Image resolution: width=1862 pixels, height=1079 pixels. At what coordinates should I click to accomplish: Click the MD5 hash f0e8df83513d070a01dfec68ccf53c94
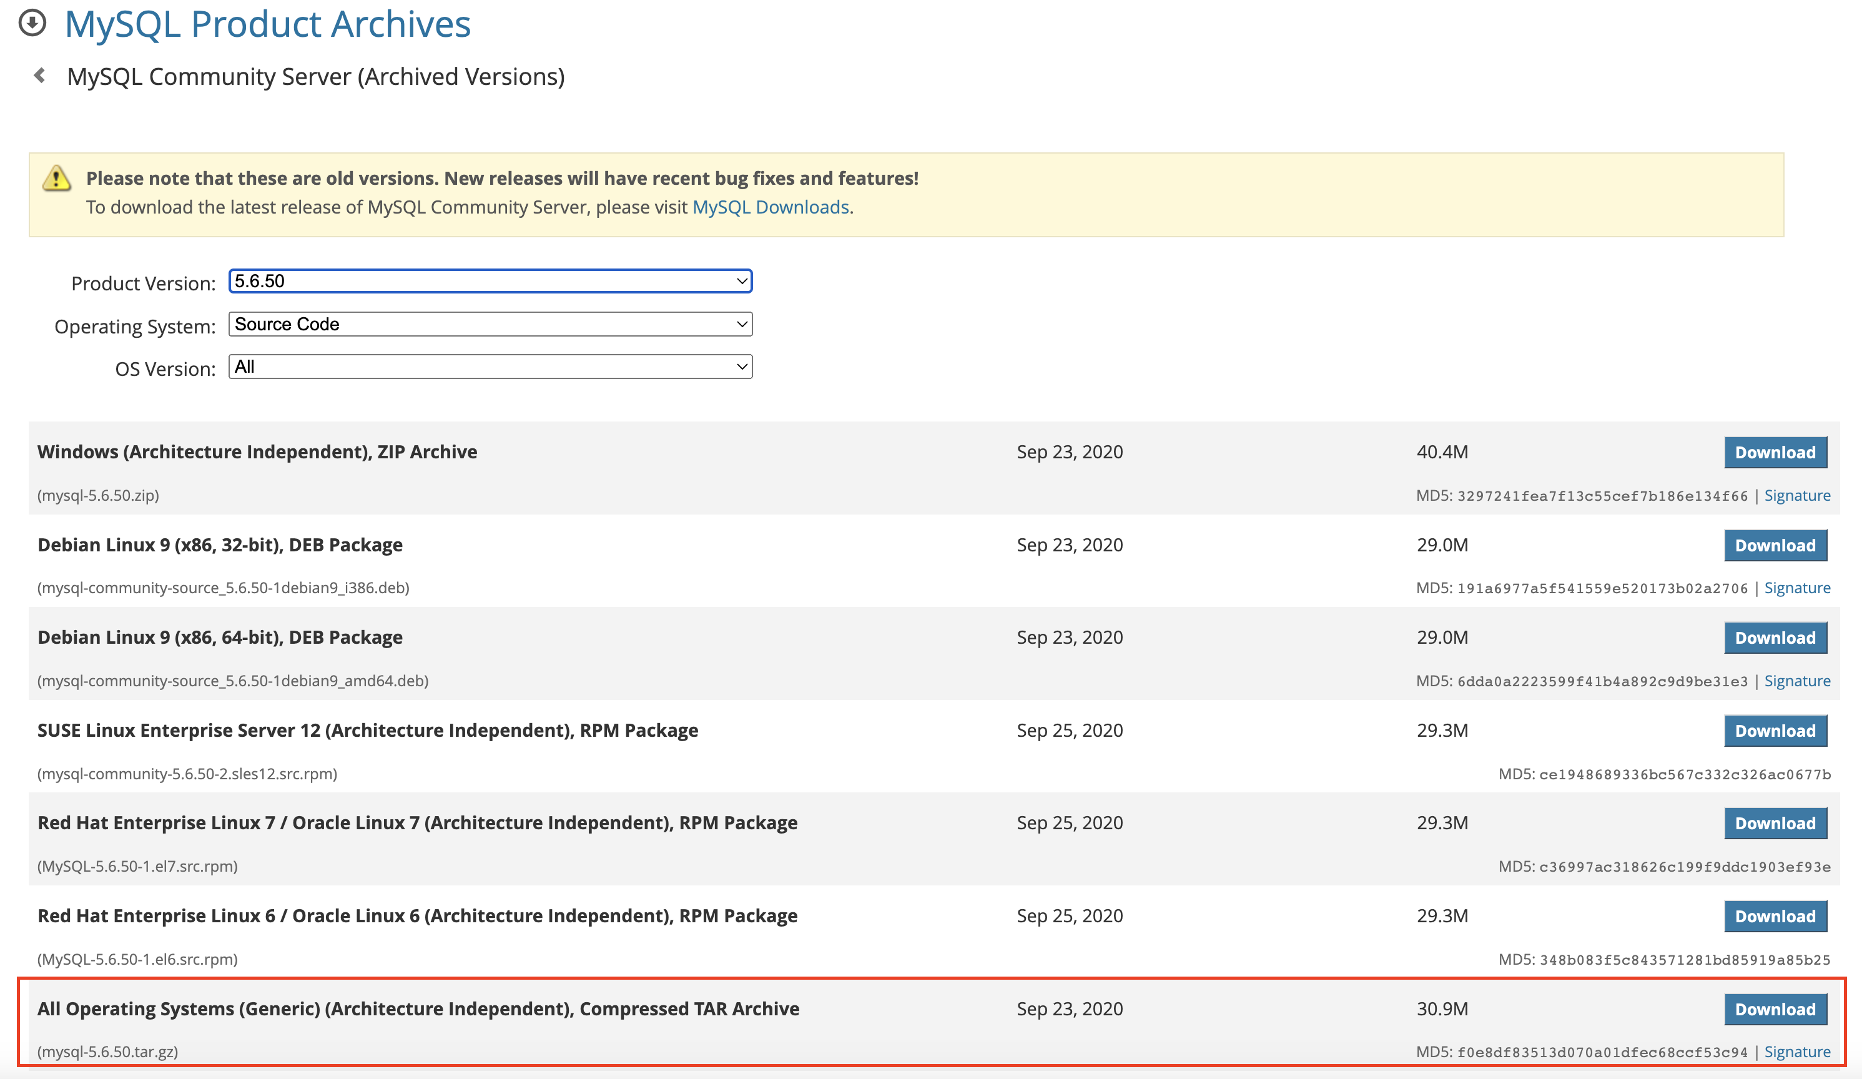point(1602,1052)
